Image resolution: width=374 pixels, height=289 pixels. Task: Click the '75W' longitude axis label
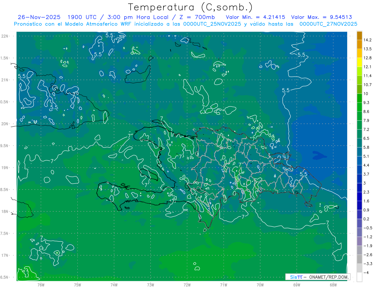pos(78,285)
